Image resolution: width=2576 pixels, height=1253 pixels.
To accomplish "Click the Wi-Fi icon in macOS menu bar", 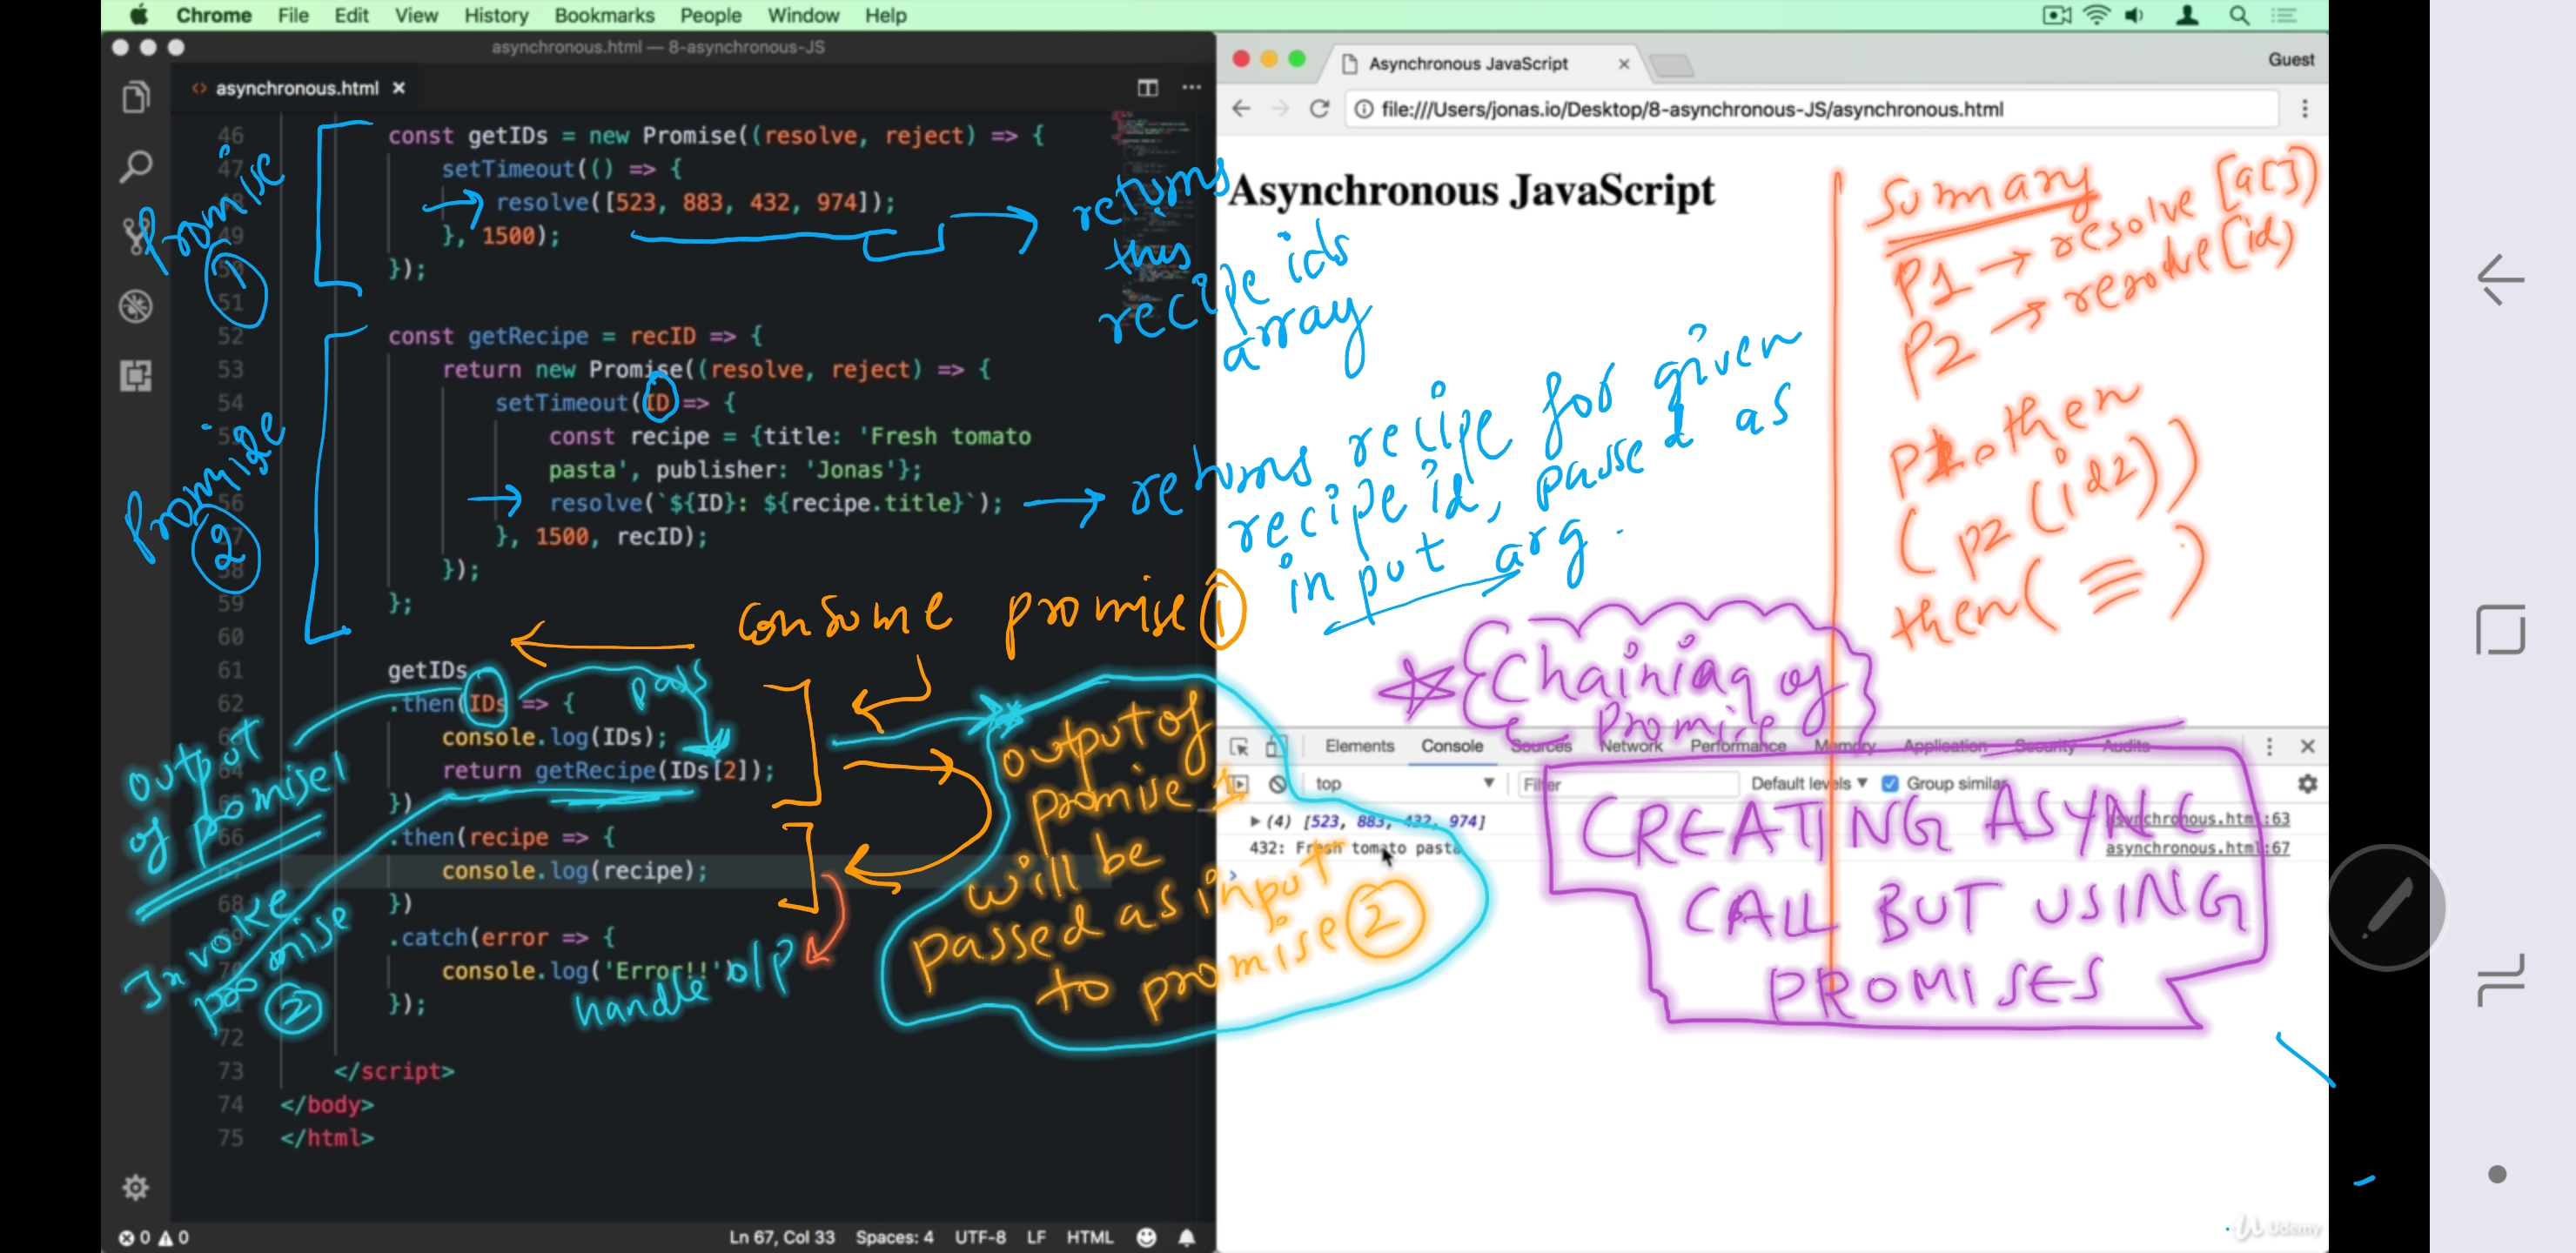I will 2096,15.
